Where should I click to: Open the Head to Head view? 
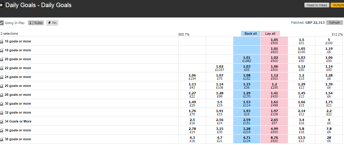317,5
